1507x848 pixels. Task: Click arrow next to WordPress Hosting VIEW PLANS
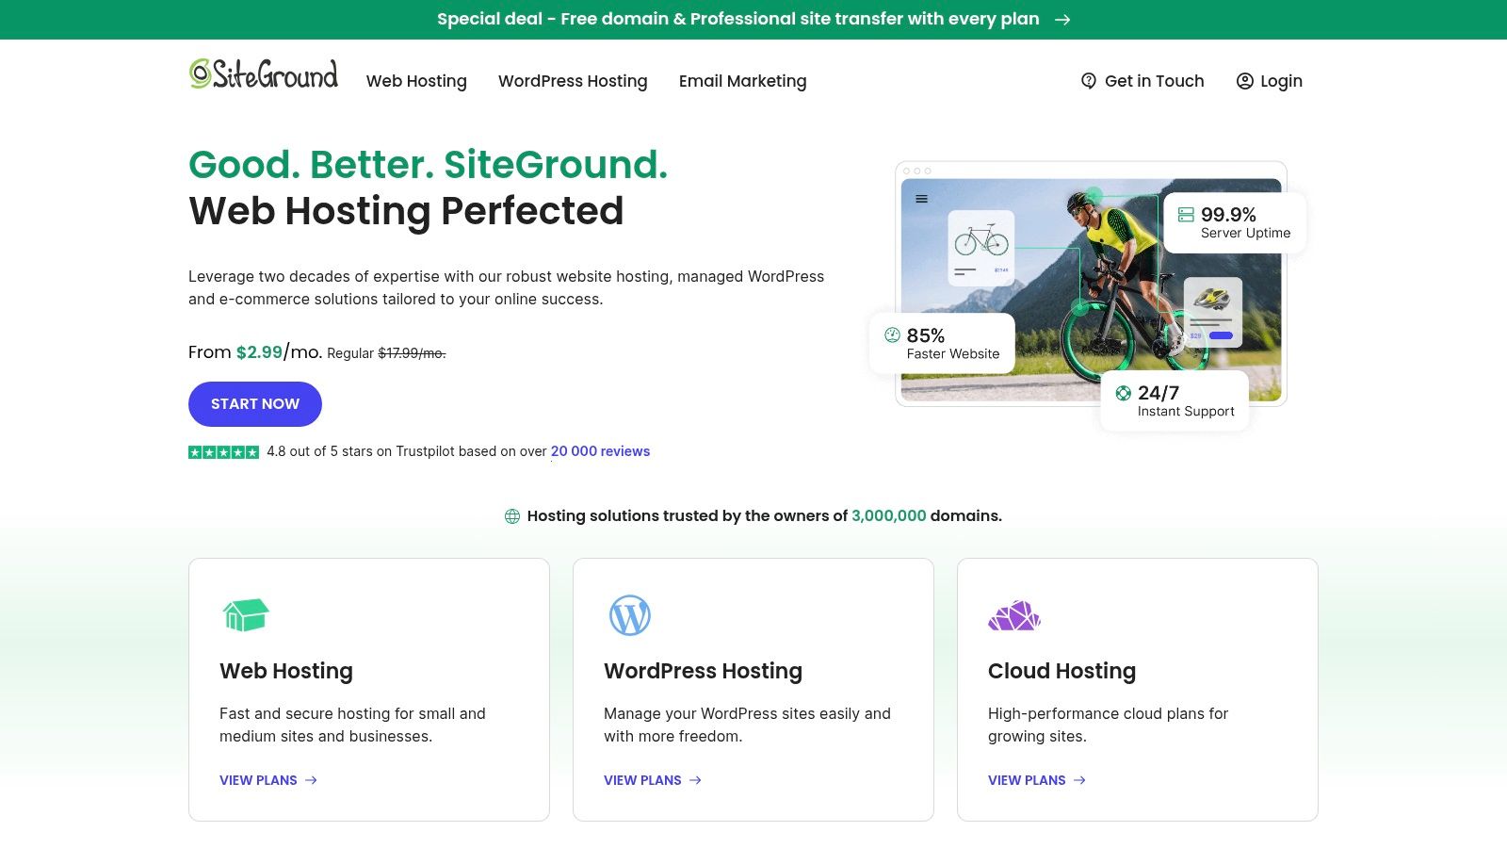point(695,780)
